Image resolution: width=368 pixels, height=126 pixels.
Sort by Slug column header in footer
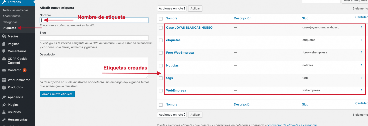click(305, 104)
